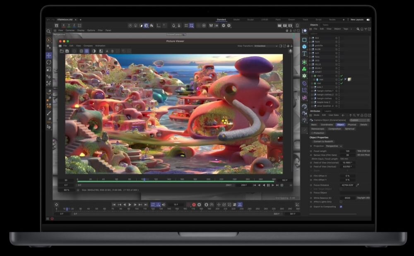Switch camera attributes to the Physical tab

pos(352,124)
